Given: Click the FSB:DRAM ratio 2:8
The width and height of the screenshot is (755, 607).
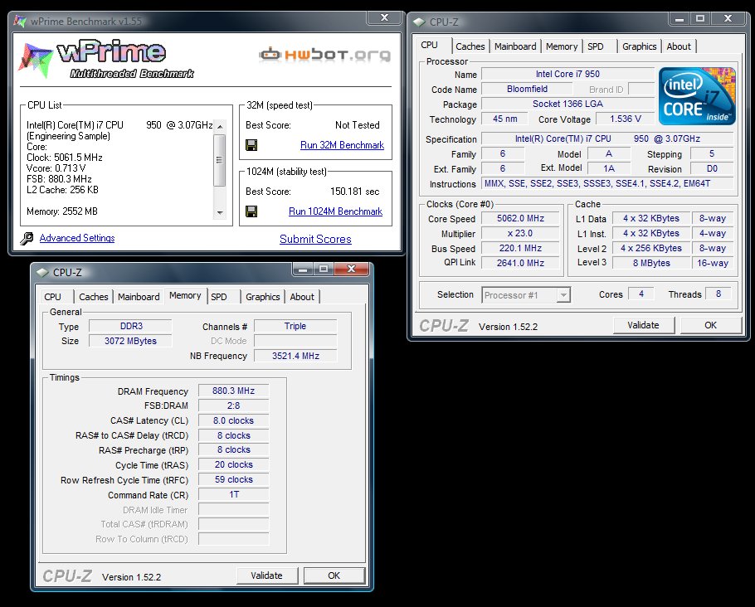Looking at the screenshot, I should pyautogui.click(x=233, y=405).
